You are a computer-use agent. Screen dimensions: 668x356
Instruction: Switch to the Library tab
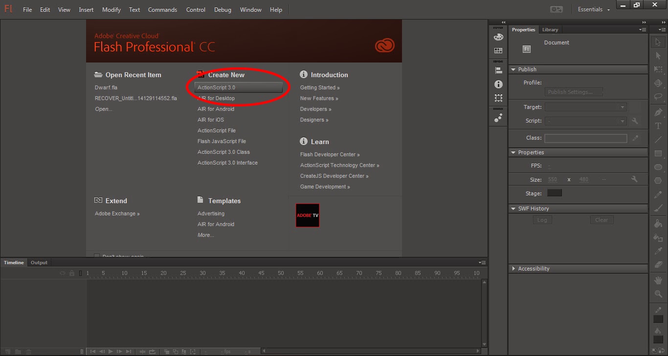[550, 30]
